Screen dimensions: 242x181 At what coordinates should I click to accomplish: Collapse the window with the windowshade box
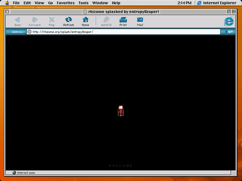click(234, 11)
